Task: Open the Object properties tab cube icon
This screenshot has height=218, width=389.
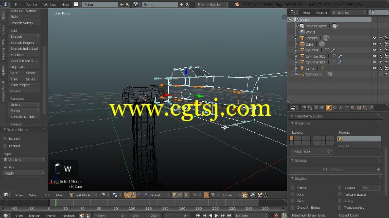Action: pyautogui.click(x=329, y=108)
